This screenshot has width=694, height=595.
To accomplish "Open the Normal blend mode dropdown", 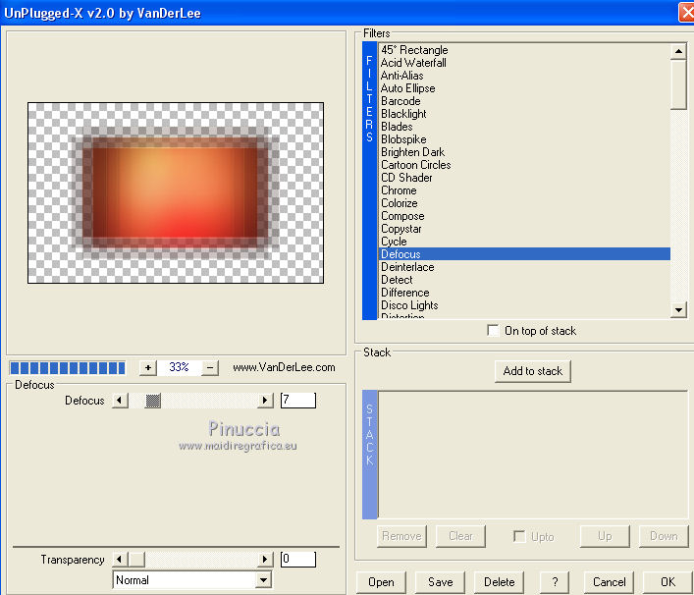I will coord(264,580).
